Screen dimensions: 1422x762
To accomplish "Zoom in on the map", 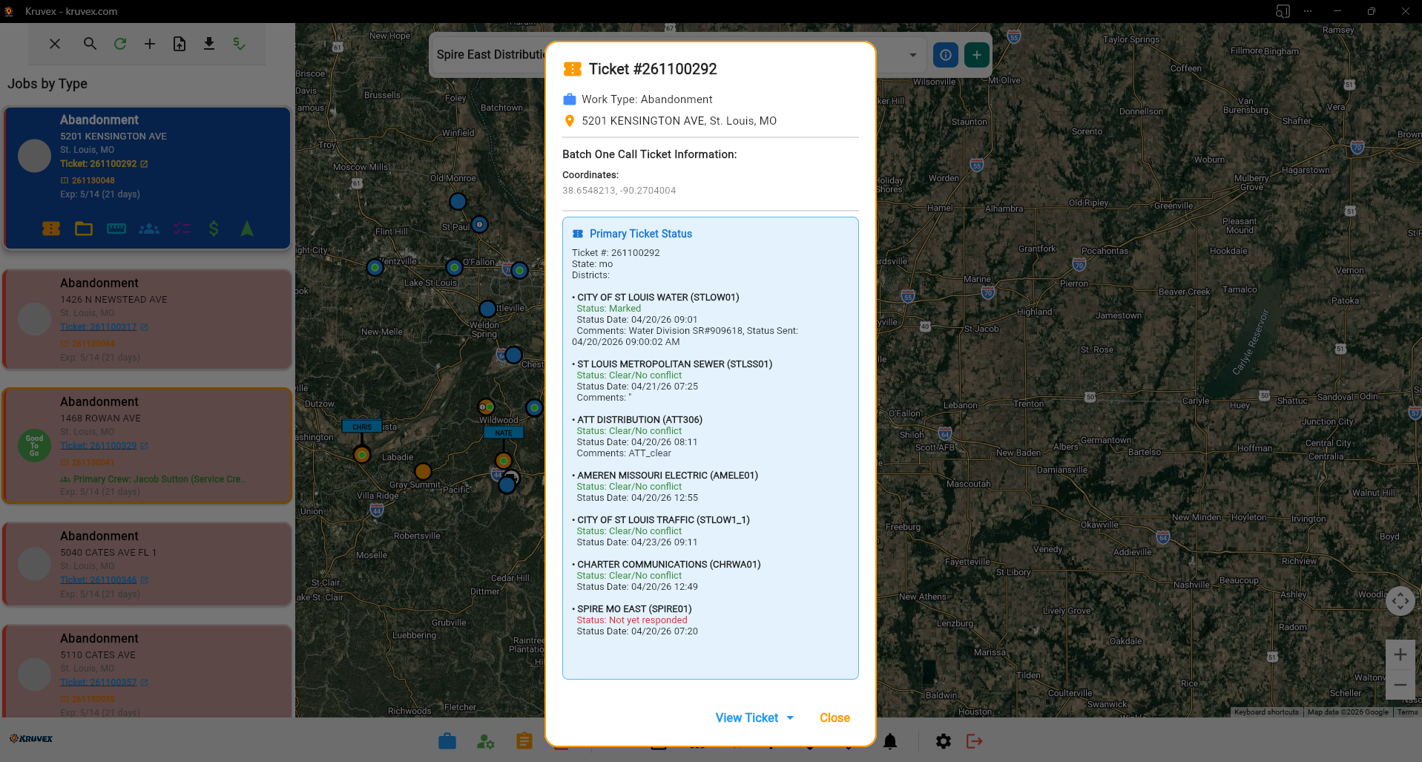I will tap(1400, 654).
